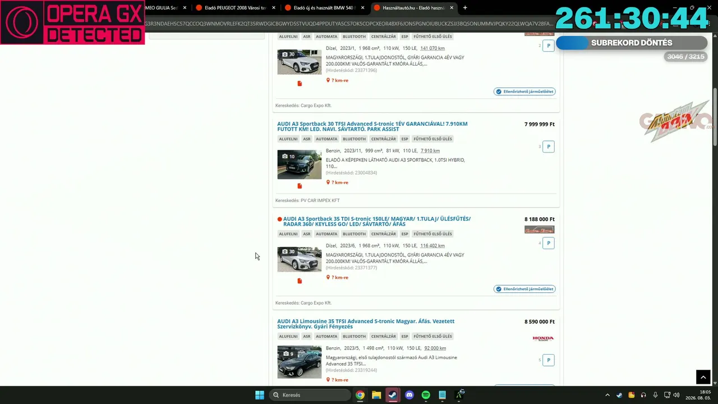
Task: Click the taskbar Keresés search box
Action: [310, 395]
